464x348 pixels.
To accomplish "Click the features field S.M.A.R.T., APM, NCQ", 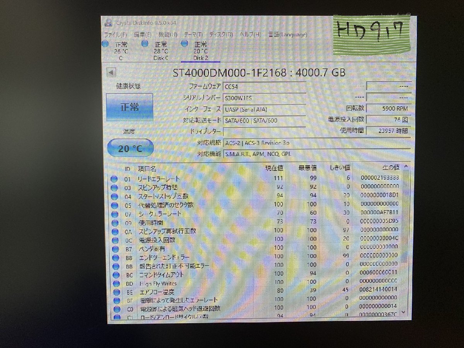I will click(x=317, y=154).
